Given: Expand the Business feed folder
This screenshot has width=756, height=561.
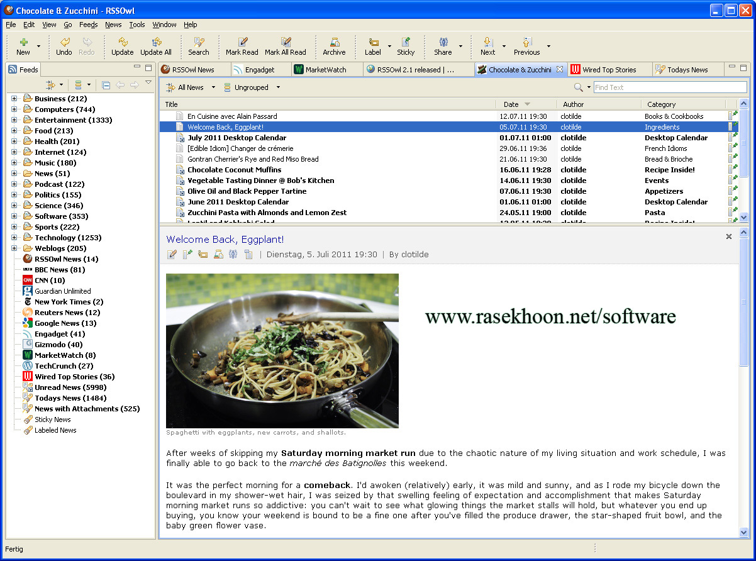Looking at the screenshot, I should (14, 99).
